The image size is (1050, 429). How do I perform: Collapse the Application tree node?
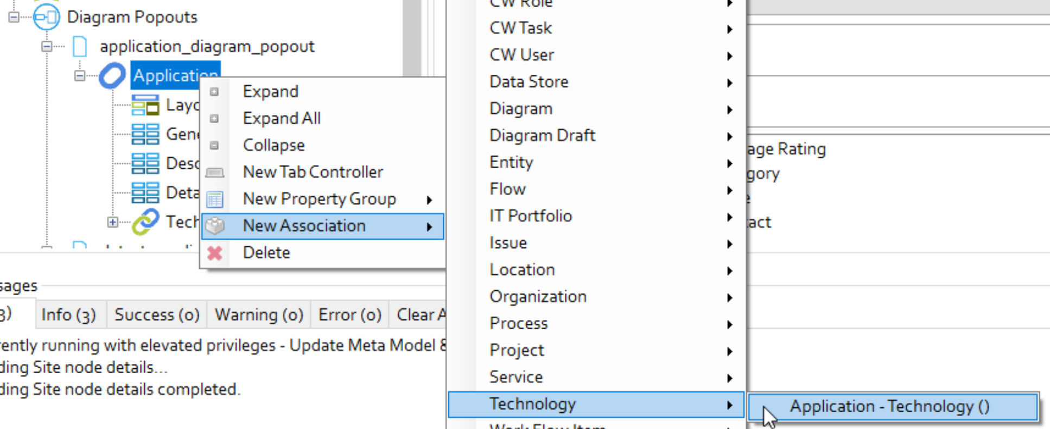click(80, 75)
